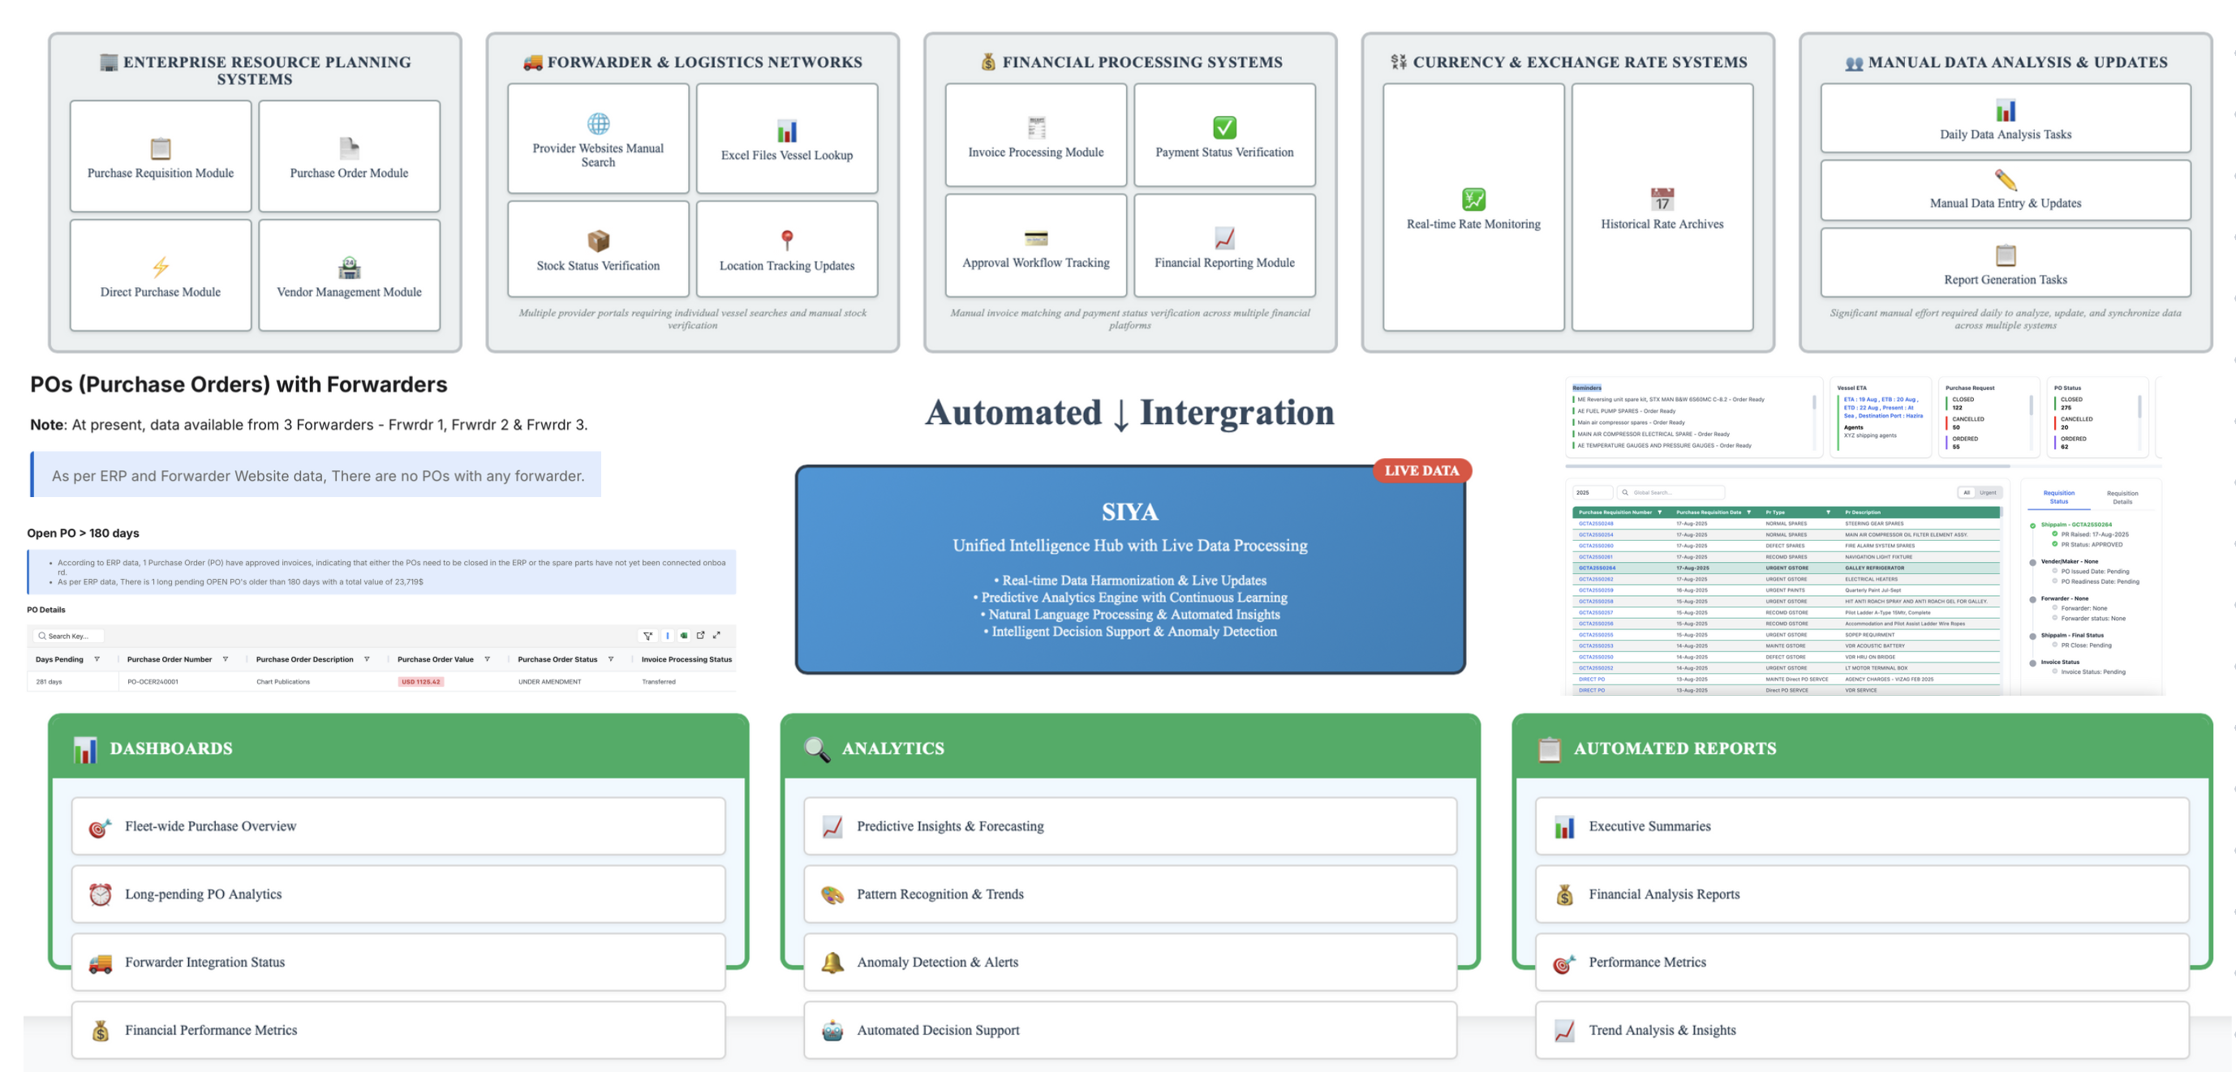Screen dimensions: 2236x1072
Task: Switch to the Urgent toggle filter
Action: (1988, 493)
